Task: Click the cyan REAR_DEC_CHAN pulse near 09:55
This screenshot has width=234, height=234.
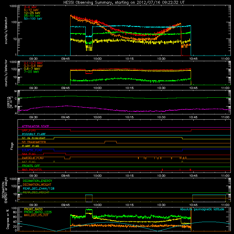Action: click(89, 195)
